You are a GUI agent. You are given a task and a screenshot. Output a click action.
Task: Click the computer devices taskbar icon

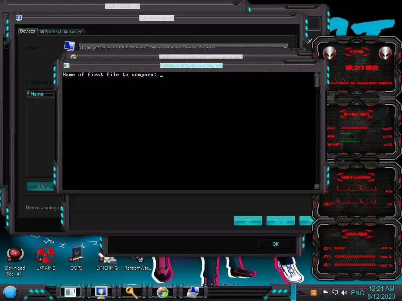193,292
